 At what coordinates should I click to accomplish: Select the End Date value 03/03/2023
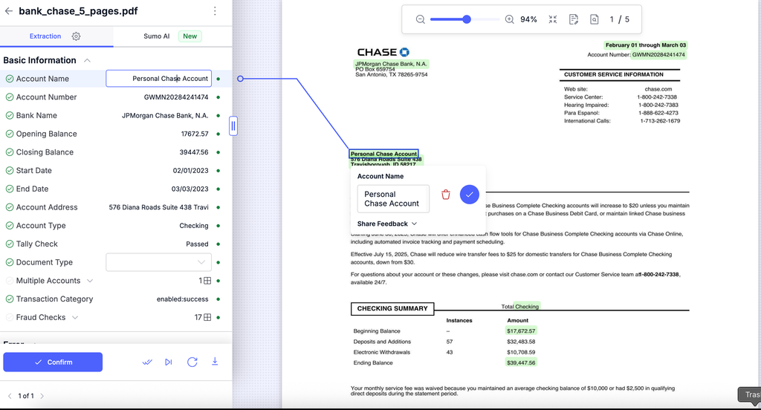click(190, 189)
